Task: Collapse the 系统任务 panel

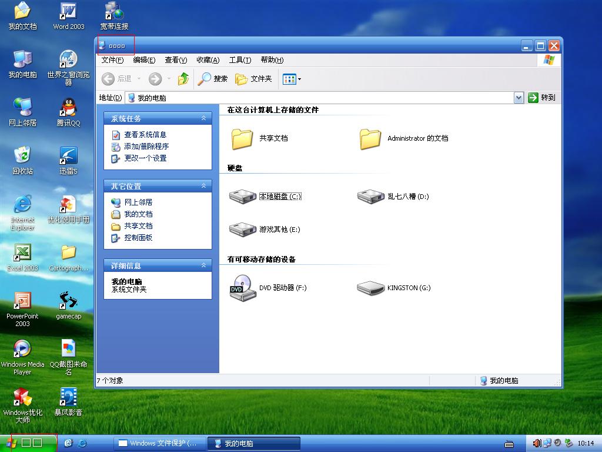Action: (204, 118)
